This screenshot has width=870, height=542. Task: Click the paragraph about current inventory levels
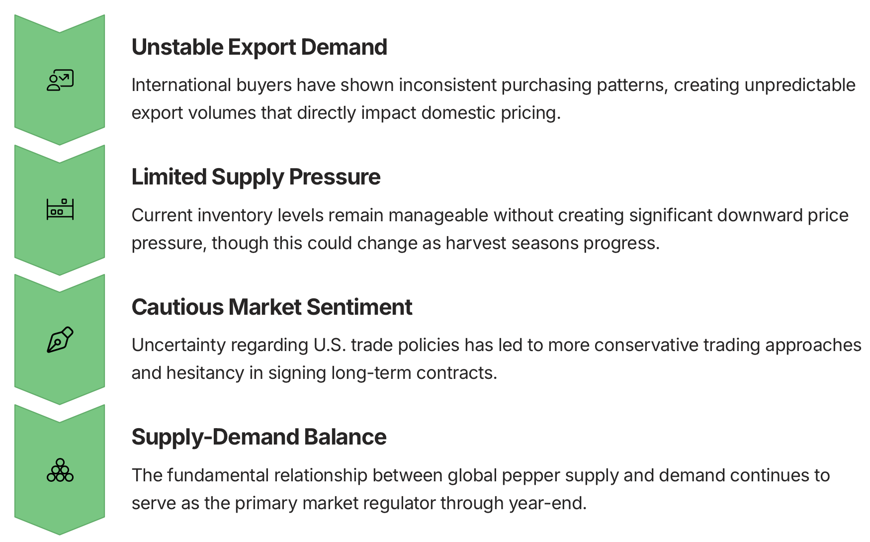click(490, 229)
